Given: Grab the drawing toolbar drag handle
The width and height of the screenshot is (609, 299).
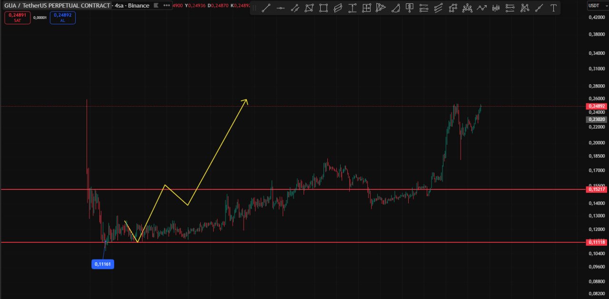Looking at the screenshot, I should (x=254, y=8).
